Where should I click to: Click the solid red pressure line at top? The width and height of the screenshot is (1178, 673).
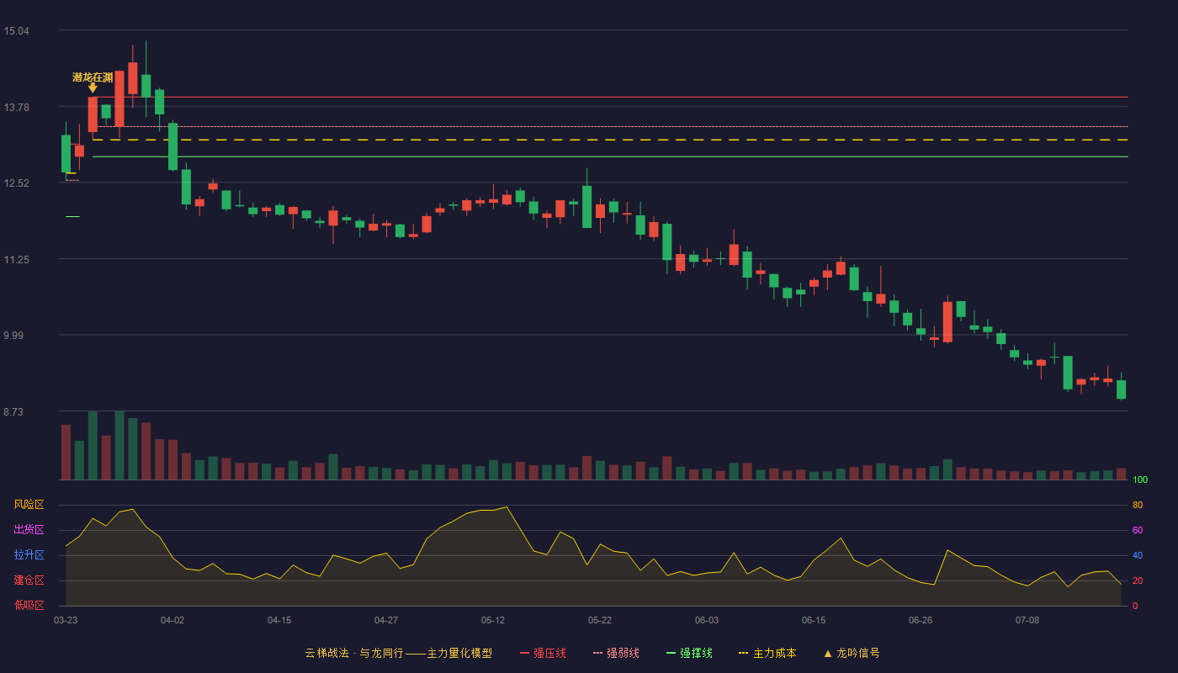pyautogui.click(x=610, y=98)
